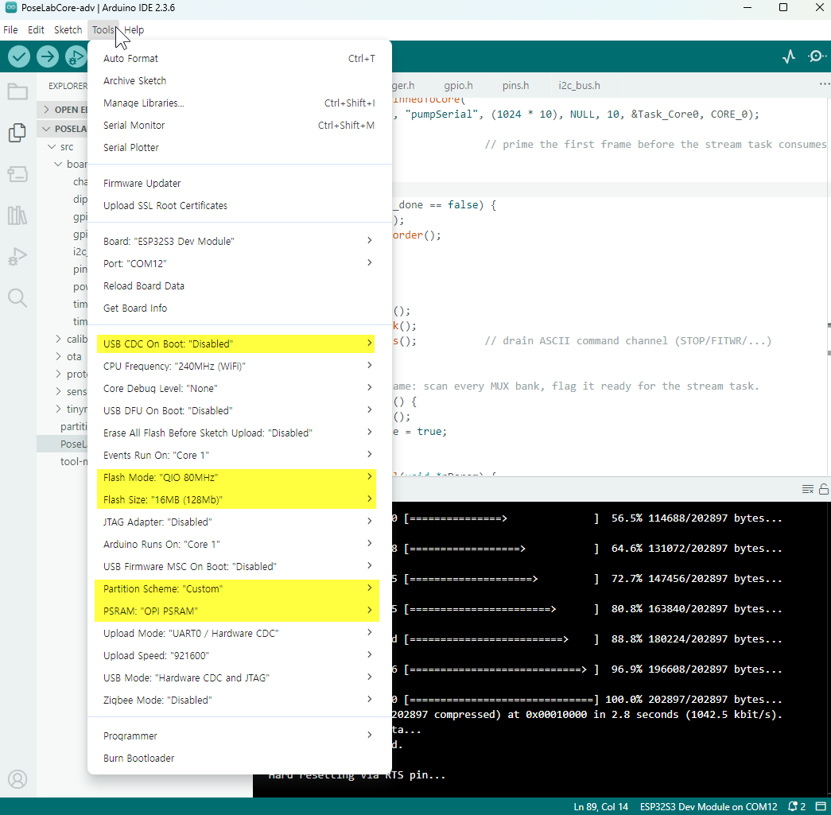This screenshot has height=815, width=831.
Task: Choose Firmware Updater menu entry
Action: 239,183
